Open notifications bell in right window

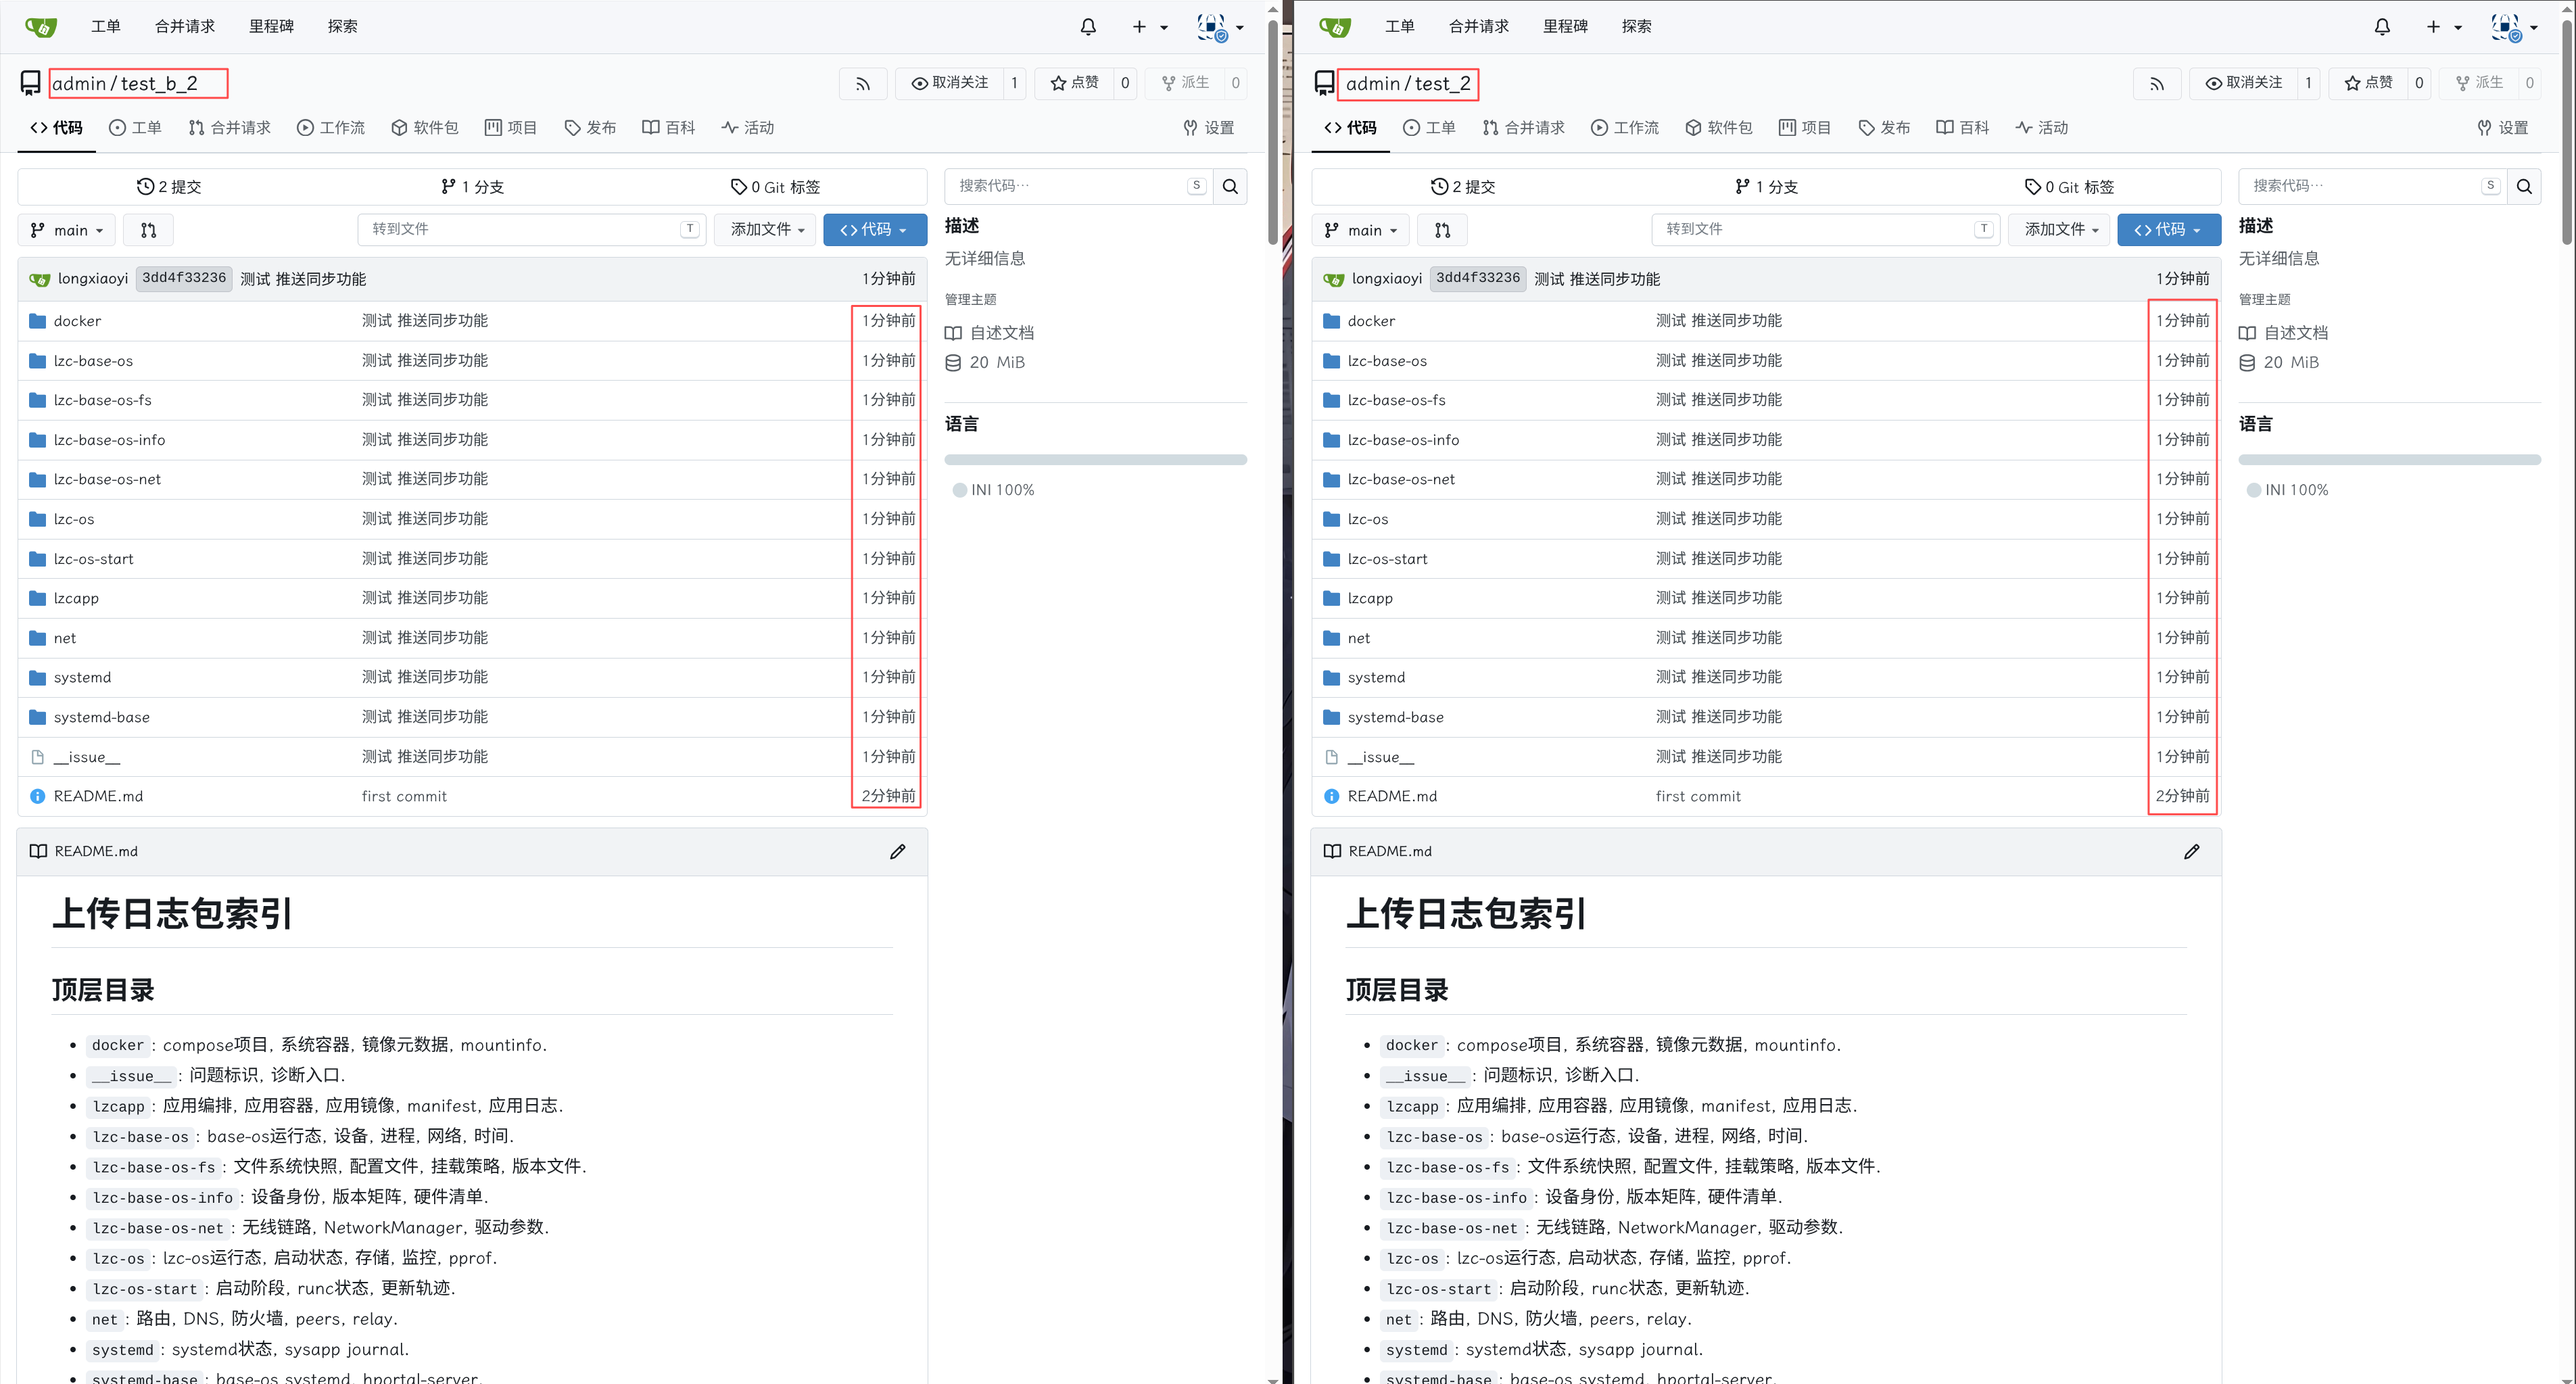tap(2382, 27)
